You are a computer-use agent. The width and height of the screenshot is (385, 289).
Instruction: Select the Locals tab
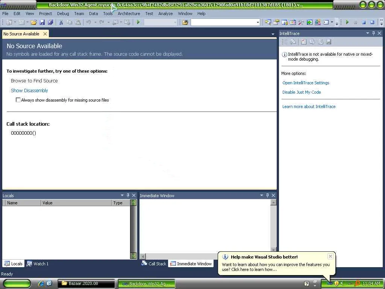pyautogui.click(x=14, y=264)
